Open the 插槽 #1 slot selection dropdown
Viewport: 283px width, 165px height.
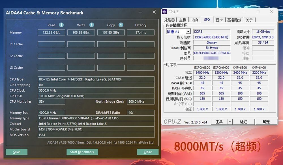pyautogui.click(x=188, y=31)
